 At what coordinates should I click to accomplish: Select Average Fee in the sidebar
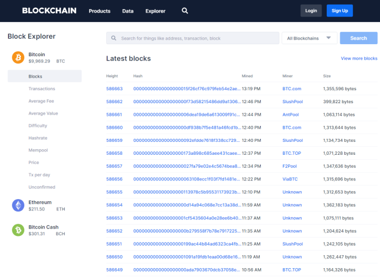[x=41, y=101]
